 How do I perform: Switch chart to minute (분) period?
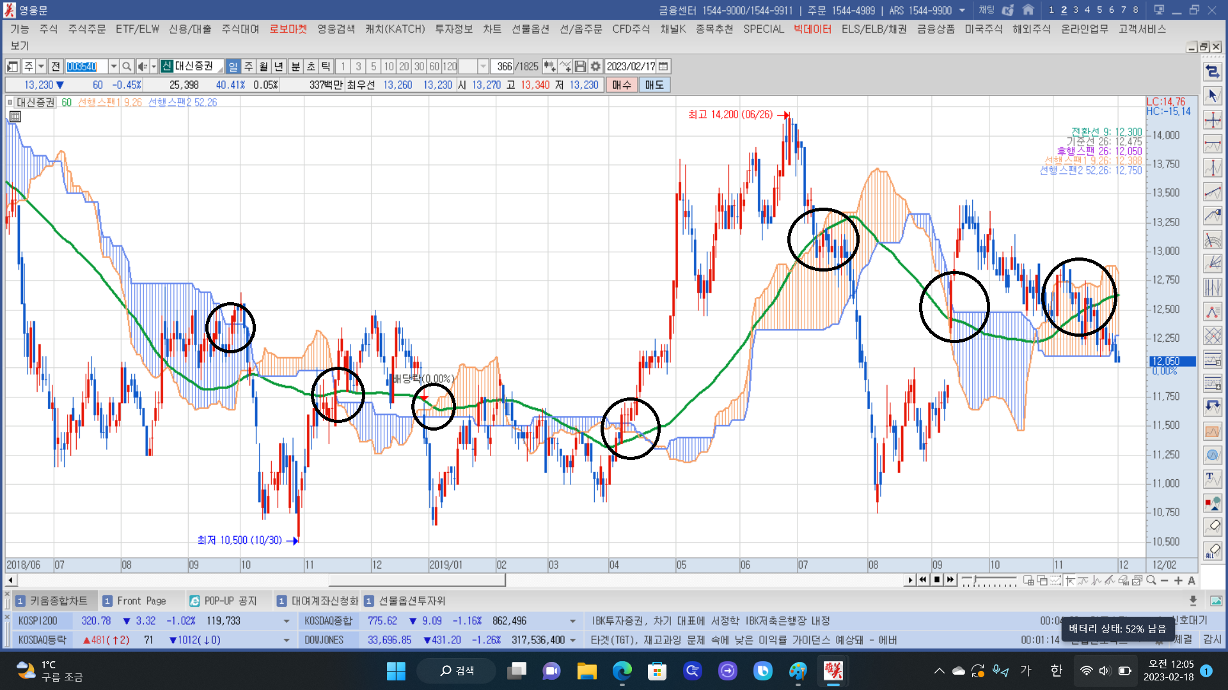pyautogui.click(x=295, y=66)
